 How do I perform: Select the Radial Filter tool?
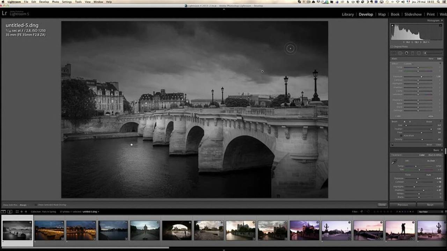pos(419,53)
